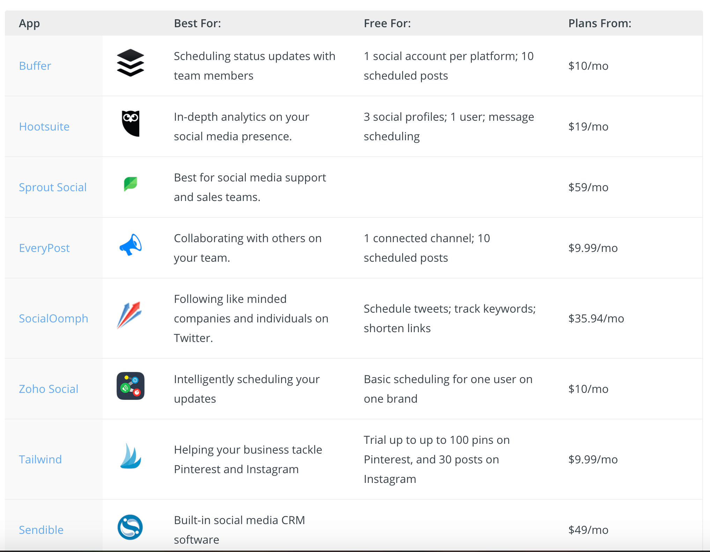This screenshot has width=710, height=552.
Task: Click the EveryPost blue megaphone icon
Action: pyautogui.click(x=130, y=245)
